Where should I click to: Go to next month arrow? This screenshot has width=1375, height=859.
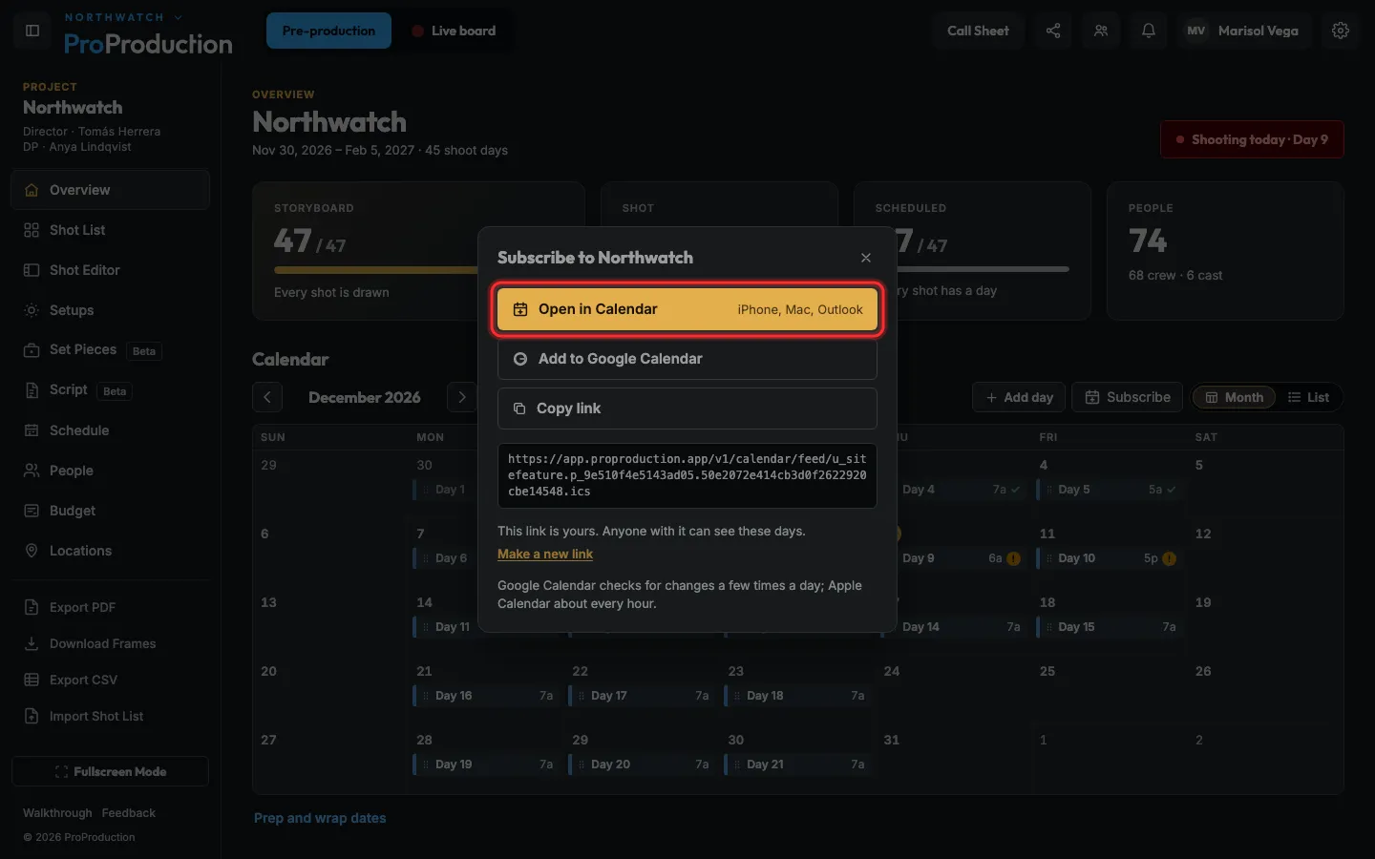462,397
